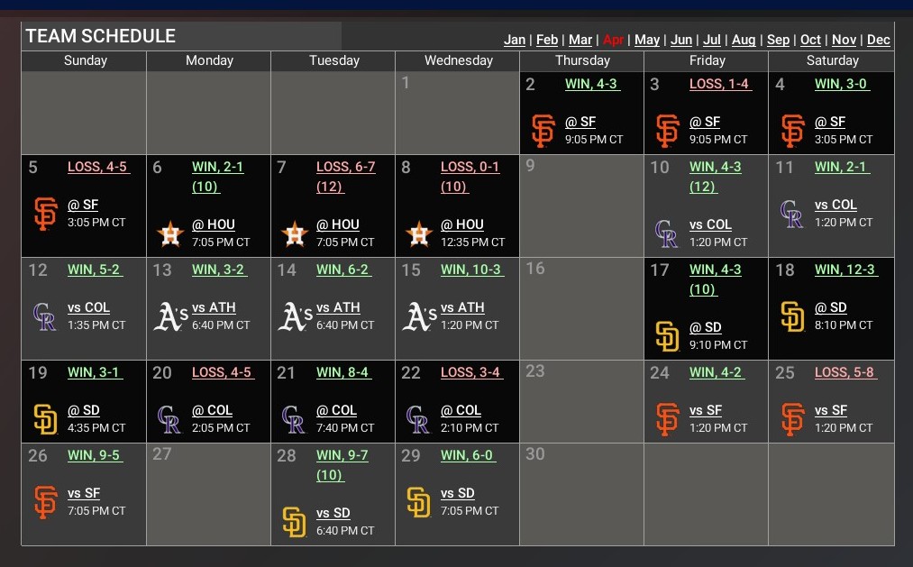913x567 pixels.
Task: Click Athletics logo on April 13
Action: tap(170, 316)
